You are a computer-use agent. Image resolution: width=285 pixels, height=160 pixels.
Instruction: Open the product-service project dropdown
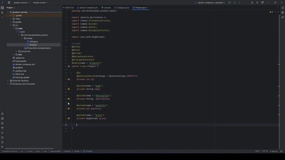point(22,3)
